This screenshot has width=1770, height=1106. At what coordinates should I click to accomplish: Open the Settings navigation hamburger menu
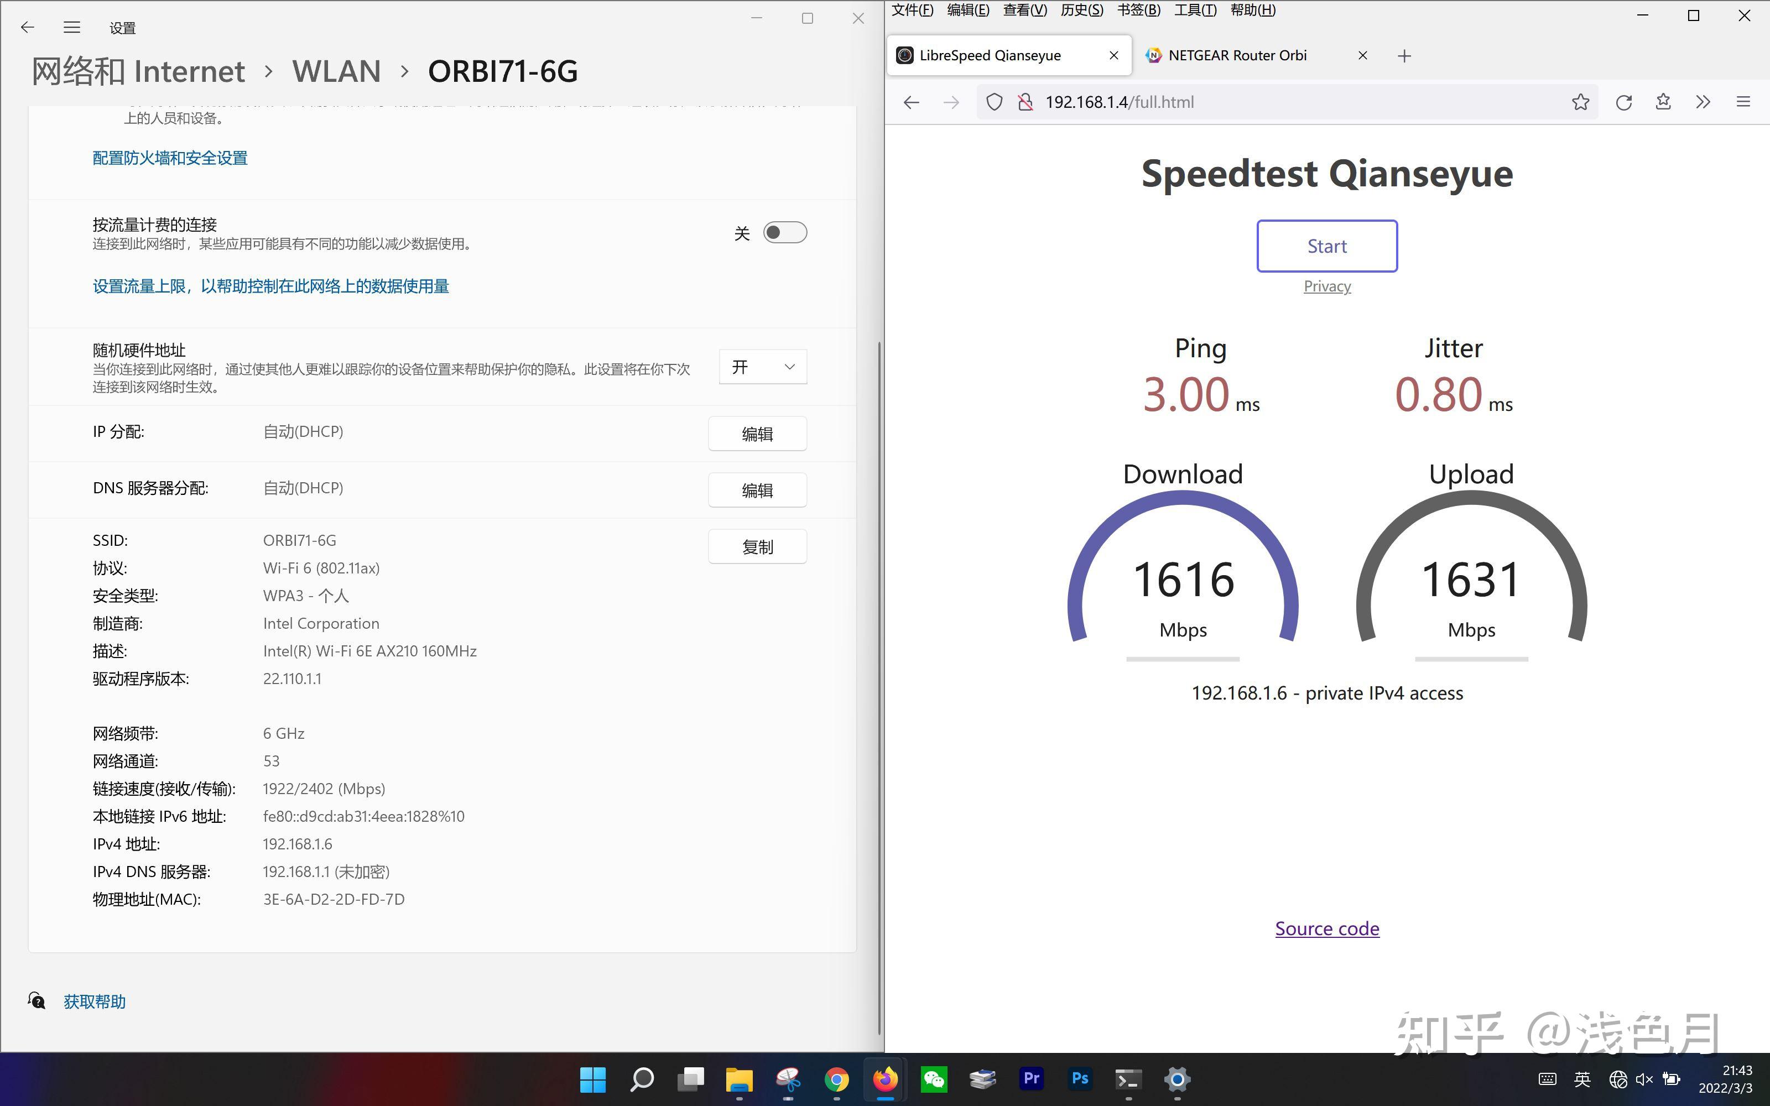tap(72, 27)
